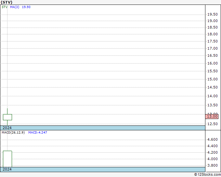Click the MACD:4.247 value text
Viewport: 221px width, 177px height.
[x=38, y=133]
